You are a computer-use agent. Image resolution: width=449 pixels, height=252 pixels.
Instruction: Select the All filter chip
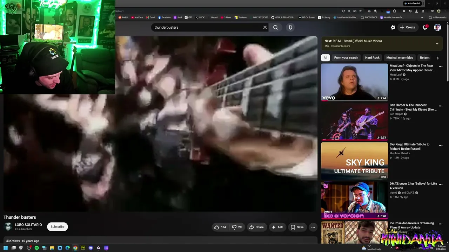point(326,58)
